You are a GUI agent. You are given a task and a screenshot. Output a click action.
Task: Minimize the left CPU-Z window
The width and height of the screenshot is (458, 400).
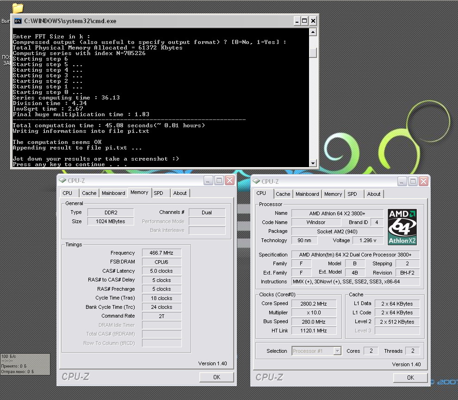208,181
